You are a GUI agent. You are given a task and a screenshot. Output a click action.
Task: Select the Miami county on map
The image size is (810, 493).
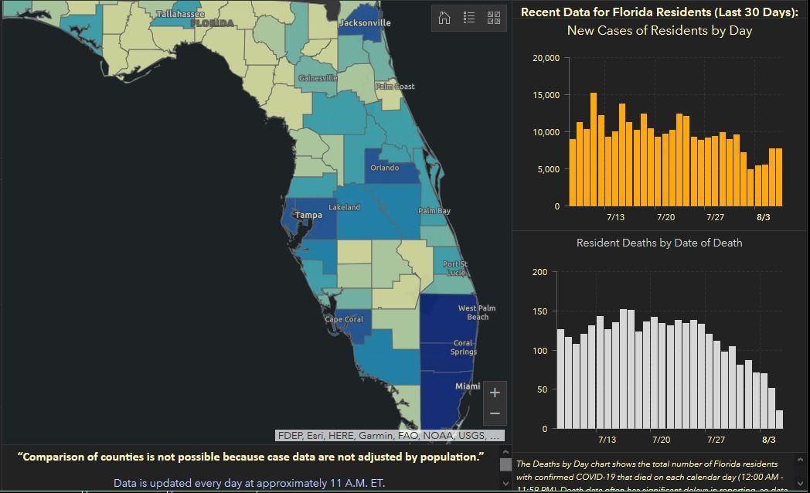pyautogui.click(x=444, y=398)
